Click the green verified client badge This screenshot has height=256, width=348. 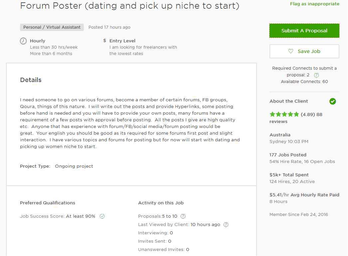tap(332, 101)
